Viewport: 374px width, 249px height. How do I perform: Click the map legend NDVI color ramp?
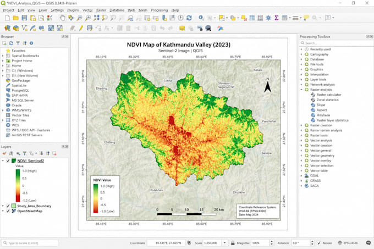[x=96, y=198]
